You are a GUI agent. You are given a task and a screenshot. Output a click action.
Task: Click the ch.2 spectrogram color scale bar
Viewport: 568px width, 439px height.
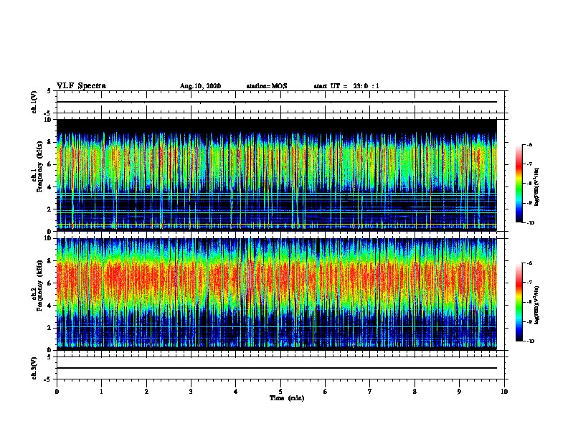pos(519,302)
